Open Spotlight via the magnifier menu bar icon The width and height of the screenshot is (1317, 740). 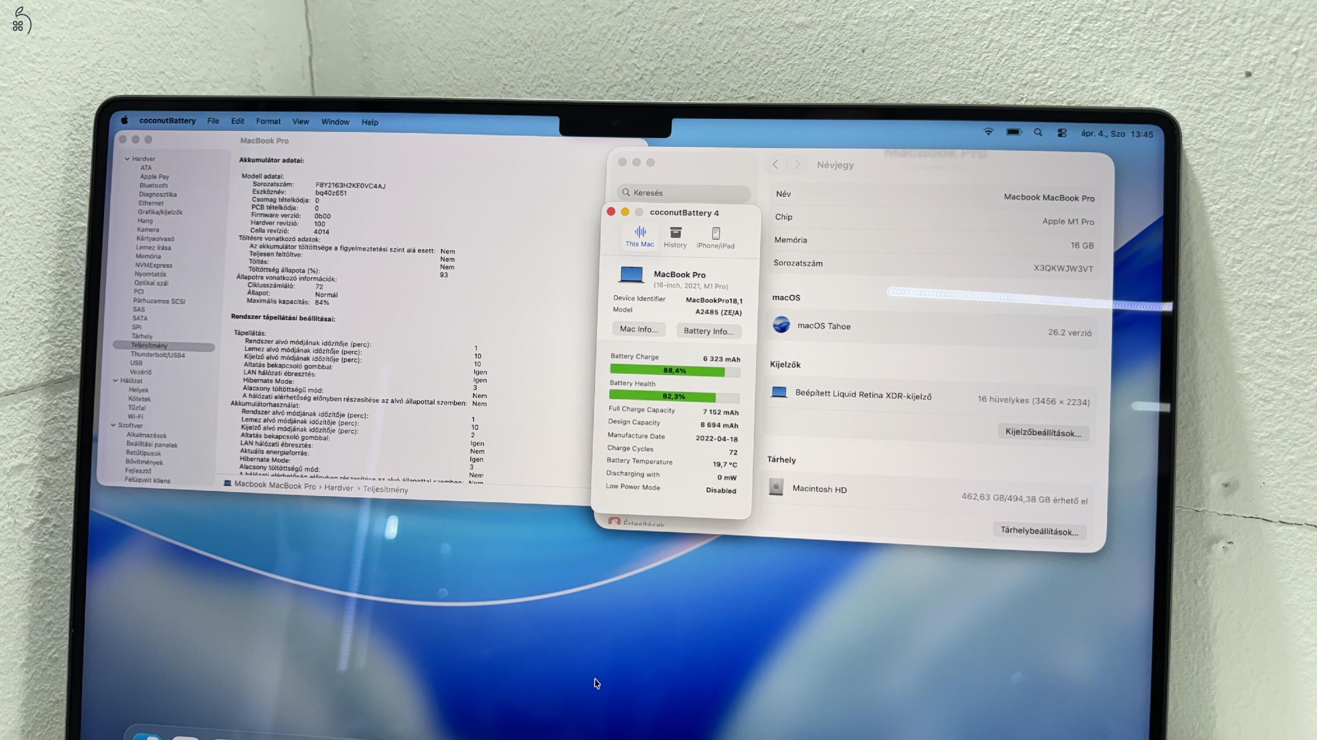[1038, 132]
